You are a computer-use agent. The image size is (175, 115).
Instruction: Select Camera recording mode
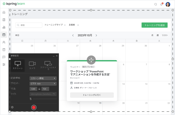pyautogui.click(x=32, y=65)
